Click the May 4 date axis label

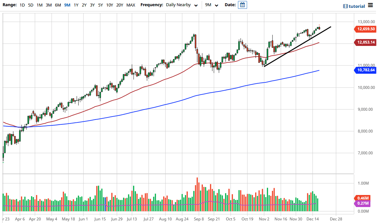click(x=52, y=219)
